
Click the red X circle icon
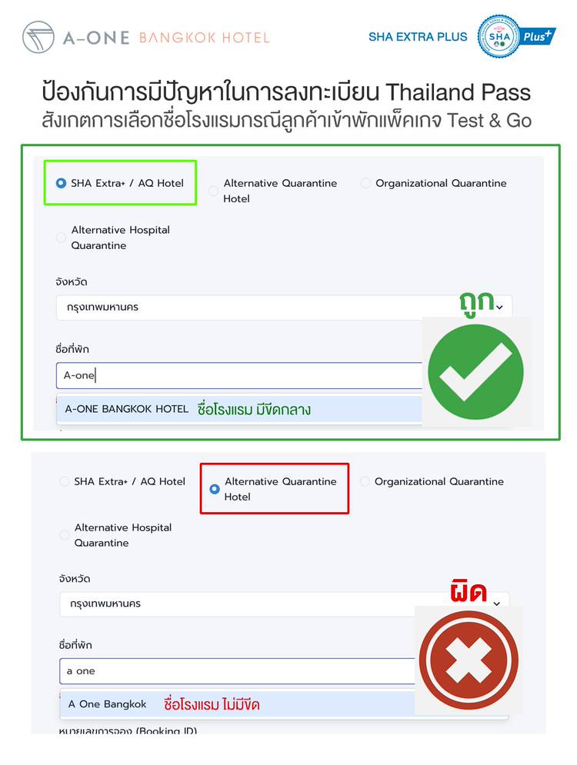coord(469,660)
